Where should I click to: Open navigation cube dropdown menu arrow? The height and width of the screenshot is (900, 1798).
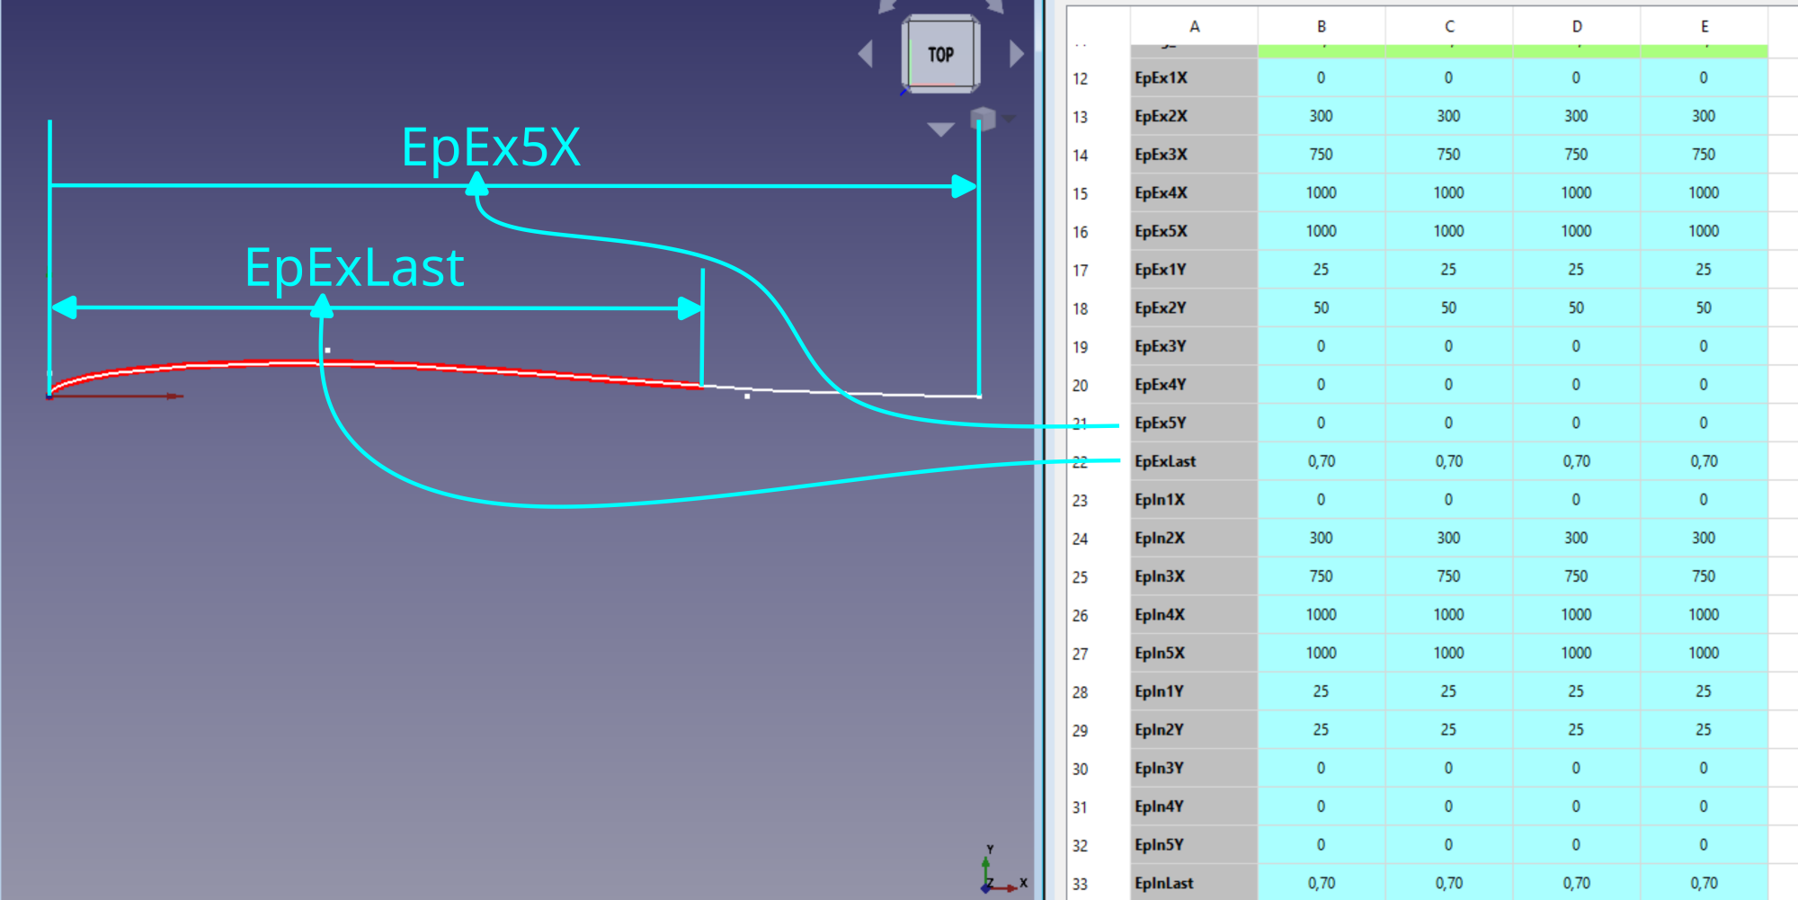pyautogui.click(x=1010, y=119)
